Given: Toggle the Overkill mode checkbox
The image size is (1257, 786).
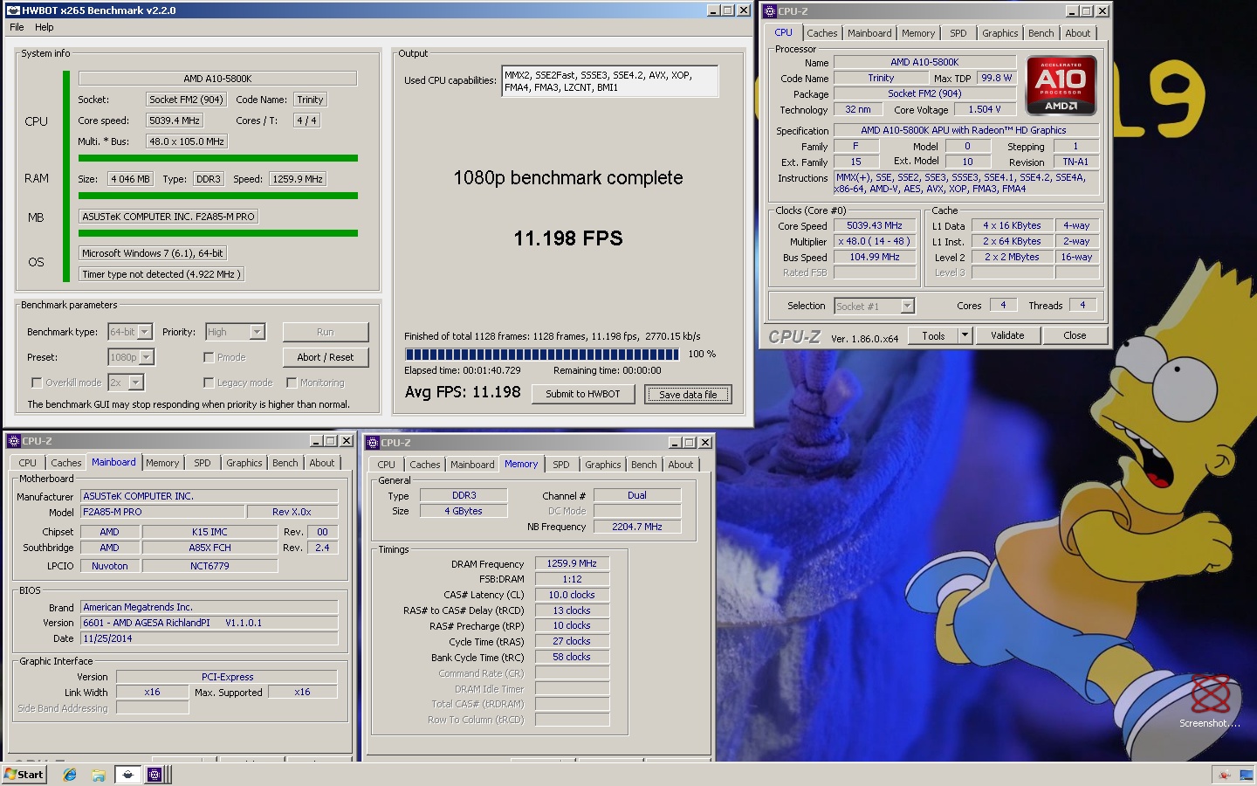Looking at the screenshot, I should [37, 383].
